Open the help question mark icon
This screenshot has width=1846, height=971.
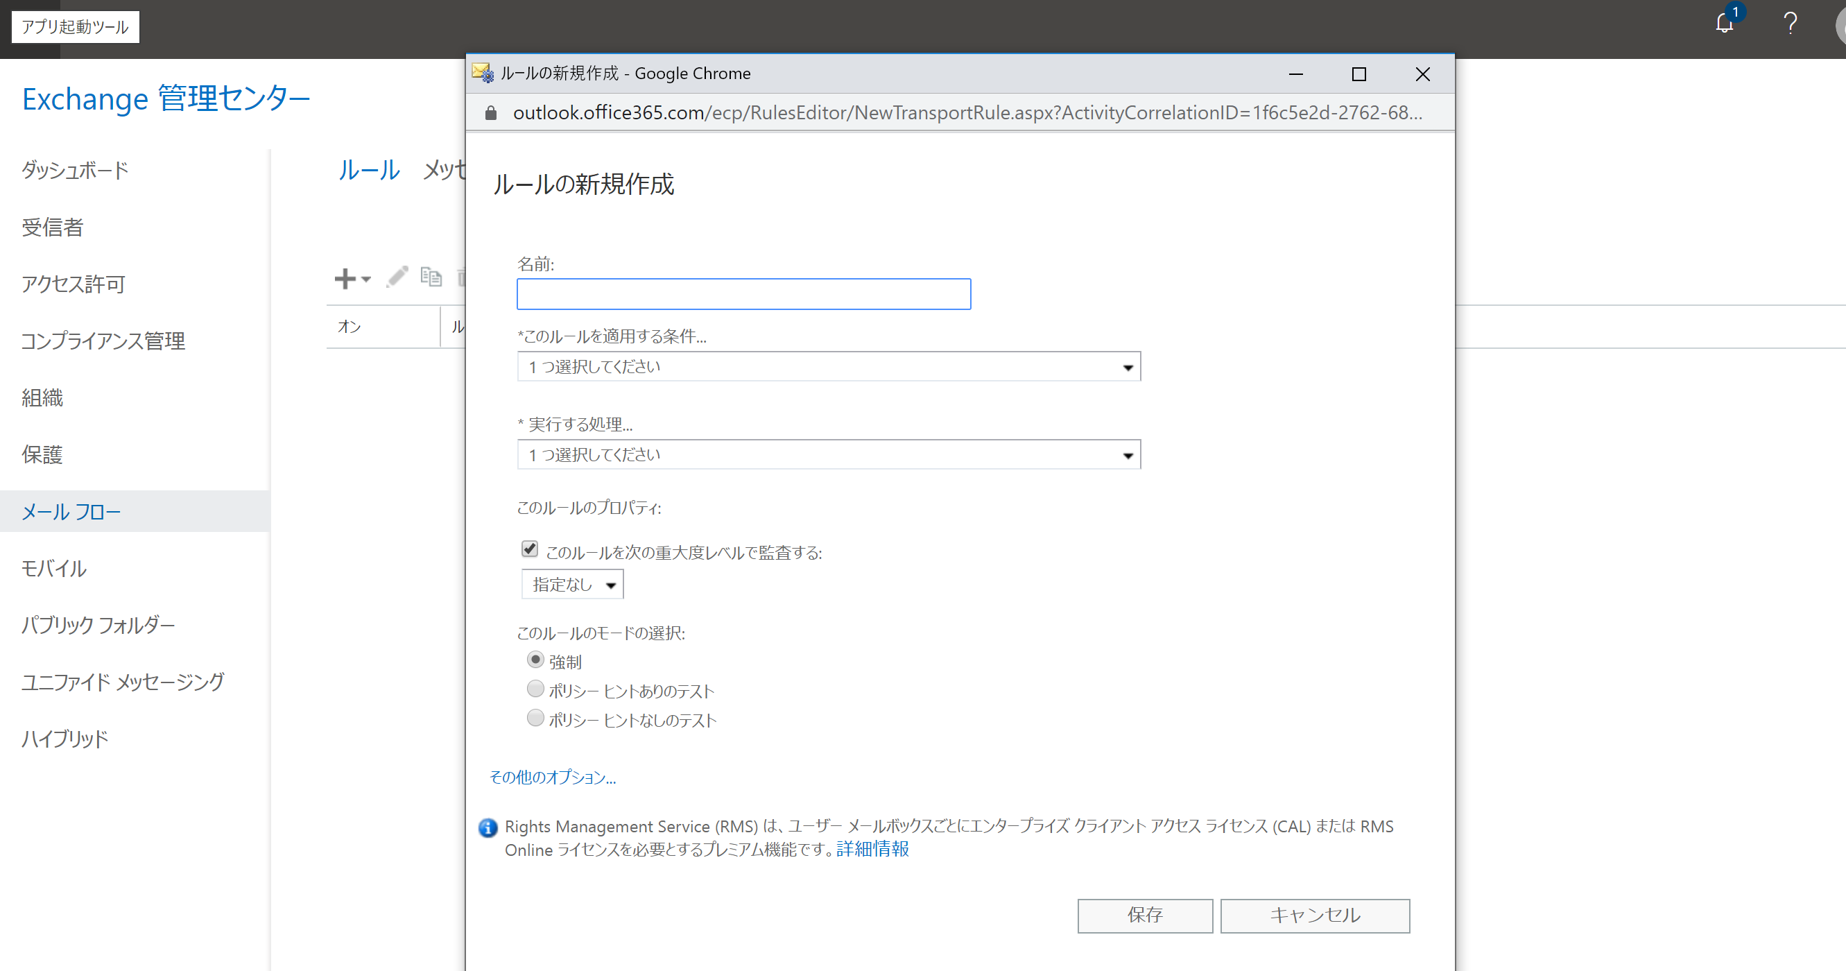point(1789,24)
